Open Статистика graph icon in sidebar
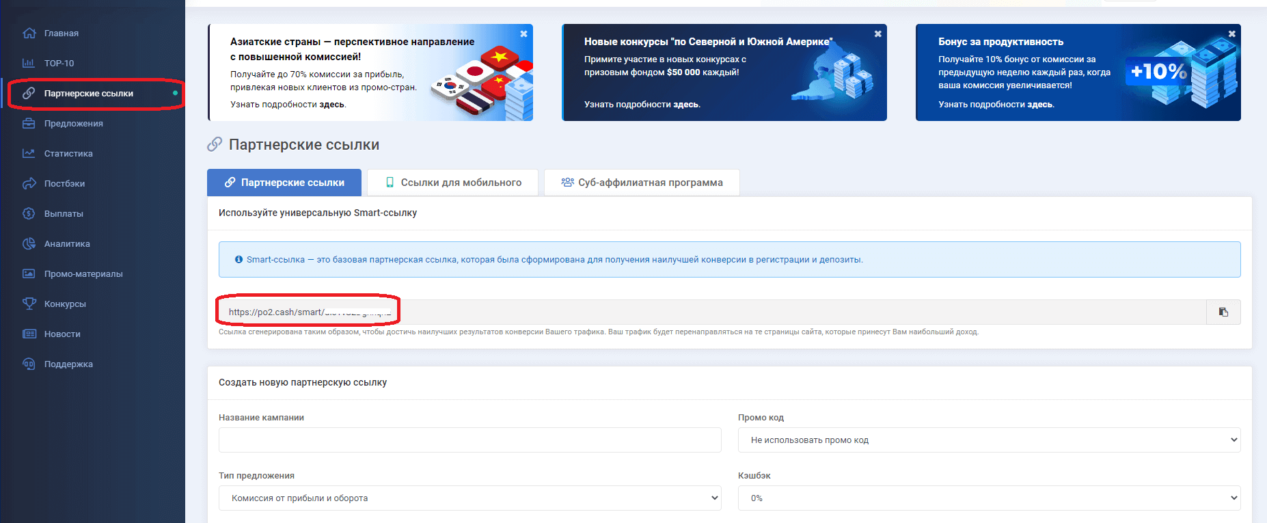This screenshot has height=523, width=1267. tap(29, 153)
